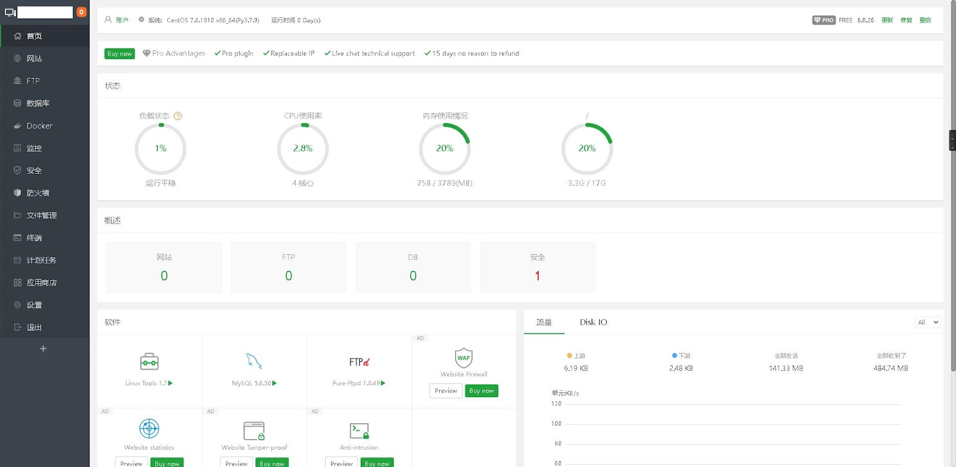Viewport: 956px width, 467px height.
Task: Click the Website statistics radar icon
Action: pyautogui.click(x=149, y=428)
